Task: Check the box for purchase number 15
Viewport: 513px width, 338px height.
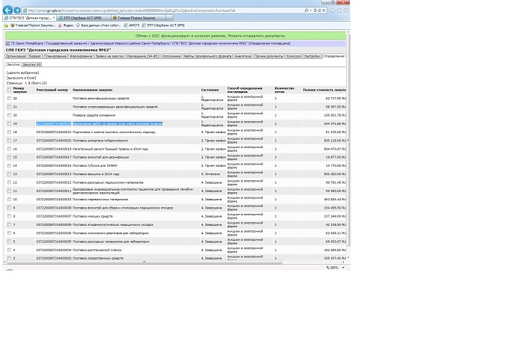Action: click(9, 157)
